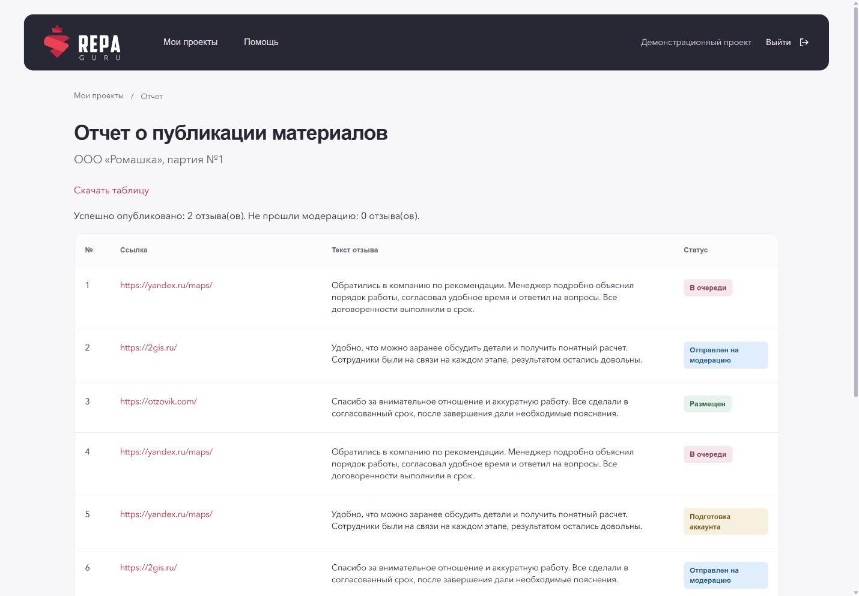The width and height of the screenshot is (859, 596).
Task: Click the Подготовка аккаунта status badge
Action: (726, 522)
